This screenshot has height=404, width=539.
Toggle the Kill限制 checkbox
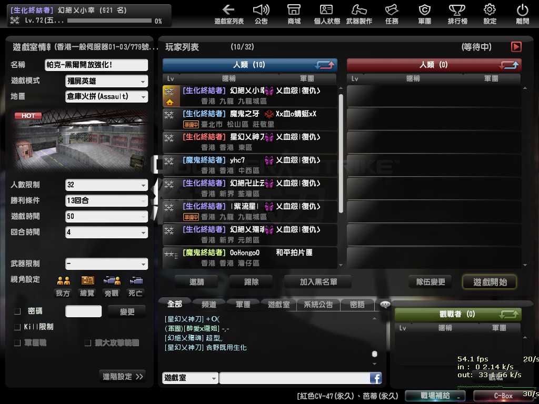(x=17, y=327)
